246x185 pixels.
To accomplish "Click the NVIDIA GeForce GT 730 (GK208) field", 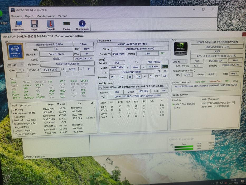I will point(217,42).
